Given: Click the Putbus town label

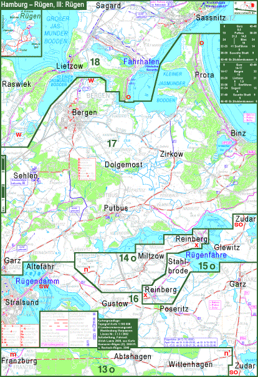Looking at the screenshot, I should pos(116,208).
